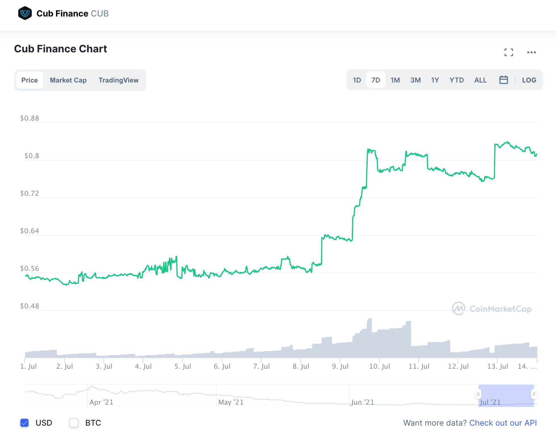This screenshot has width=556, height=445.
Task: Follow the Check out our API link
Action: point(503,423)
